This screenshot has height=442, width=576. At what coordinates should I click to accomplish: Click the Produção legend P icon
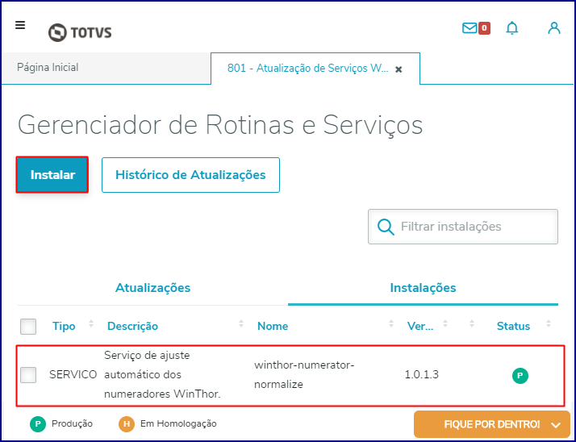coord(38,424)
